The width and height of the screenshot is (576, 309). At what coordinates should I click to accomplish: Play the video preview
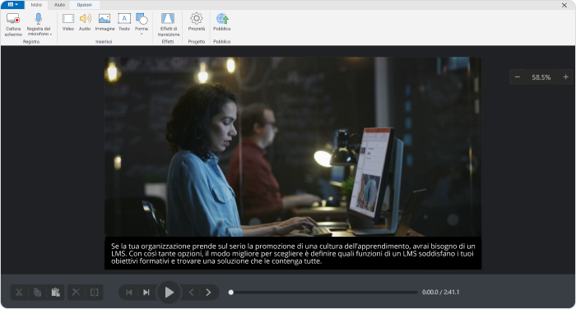pyautogui.click(x=169, y=293)
